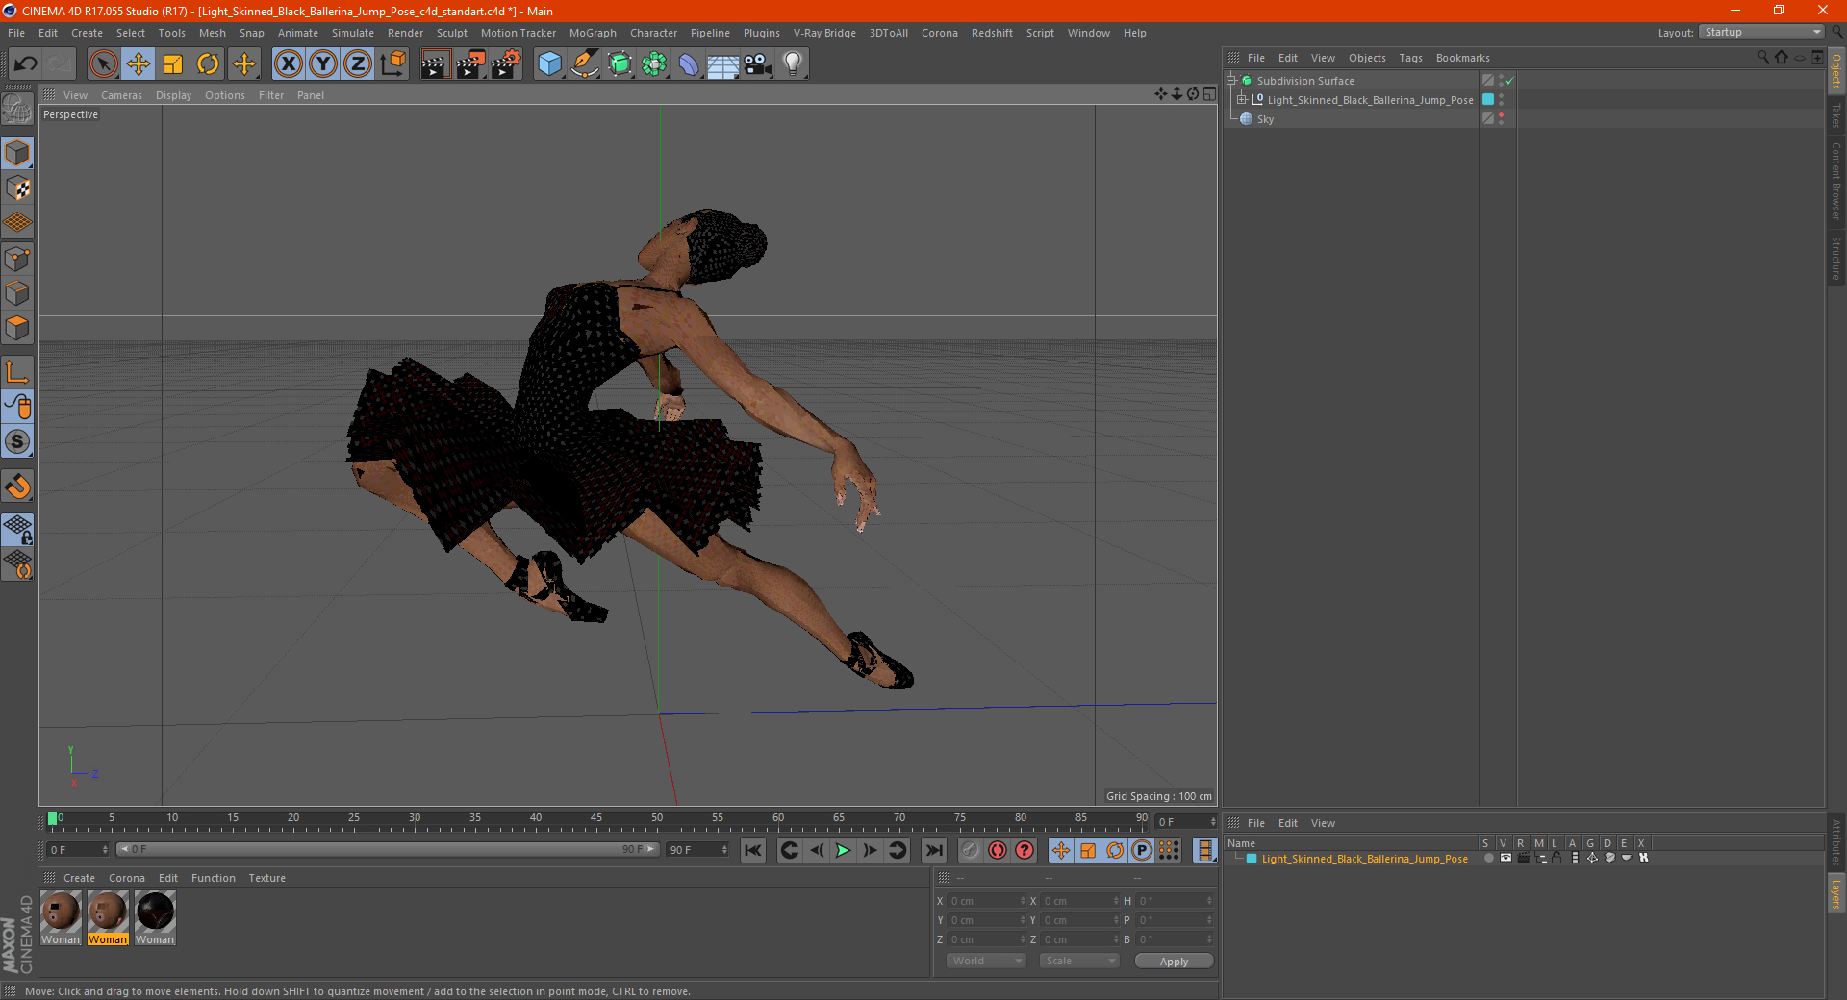Open Object manager Tags menu
Viewport: 1847px width, 1000px height.
(1410, 58)
